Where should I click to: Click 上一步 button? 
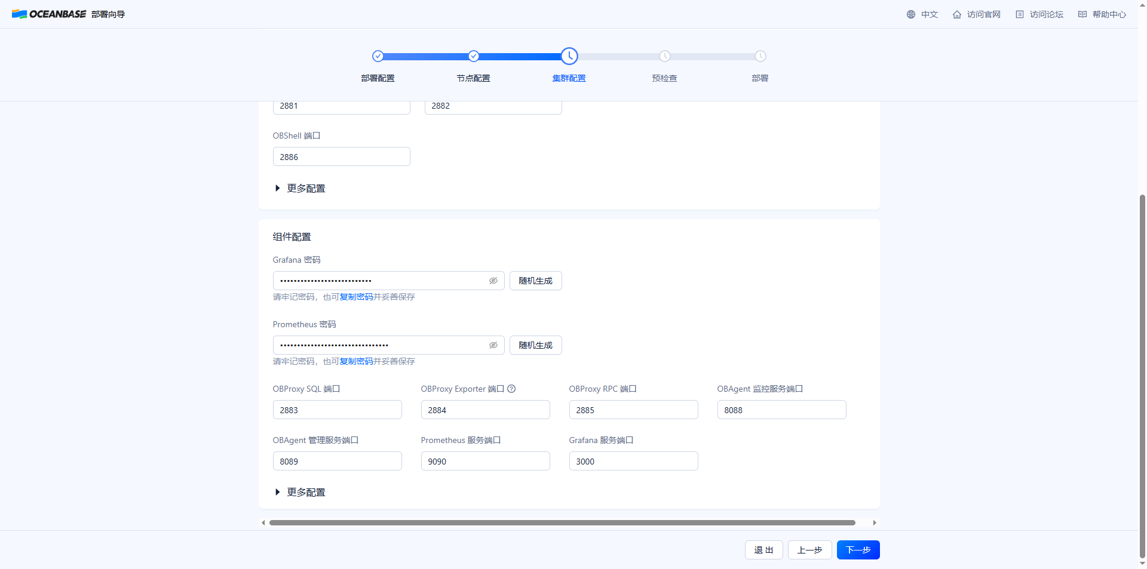pos(810,550)
